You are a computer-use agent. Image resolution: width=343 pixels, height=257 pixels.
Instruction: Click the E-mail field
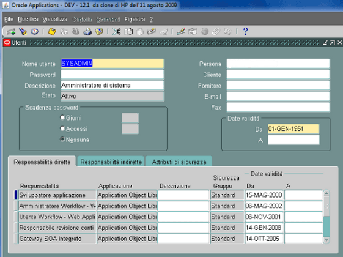[x=278, y=96]
